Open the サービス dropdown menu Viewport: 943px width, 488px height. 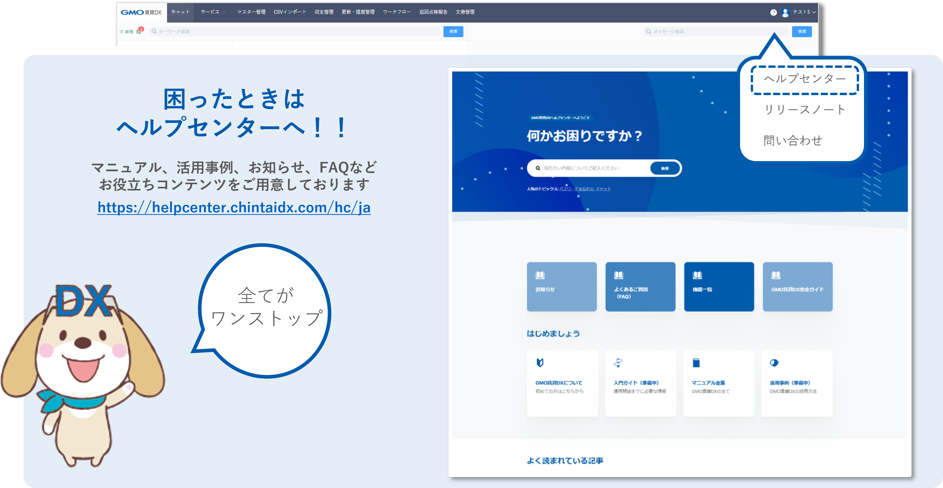coord(210,11)
